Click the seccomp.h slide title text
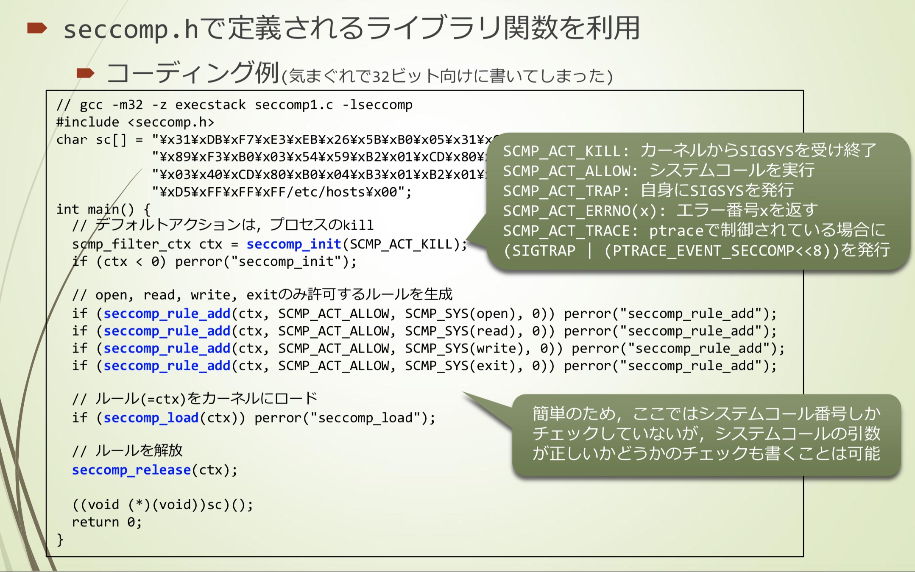This screenshot has width=915, height=572. [351, 29]
